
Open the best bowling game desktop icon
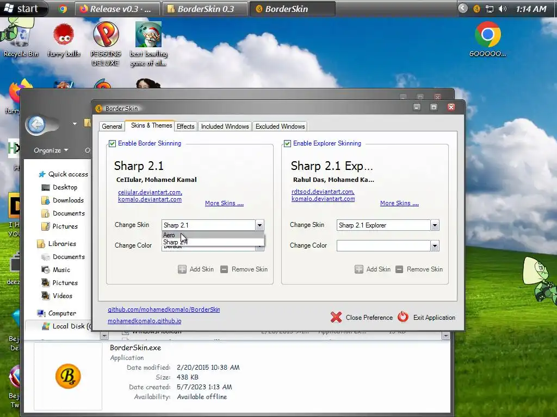(x=148, y=44)
